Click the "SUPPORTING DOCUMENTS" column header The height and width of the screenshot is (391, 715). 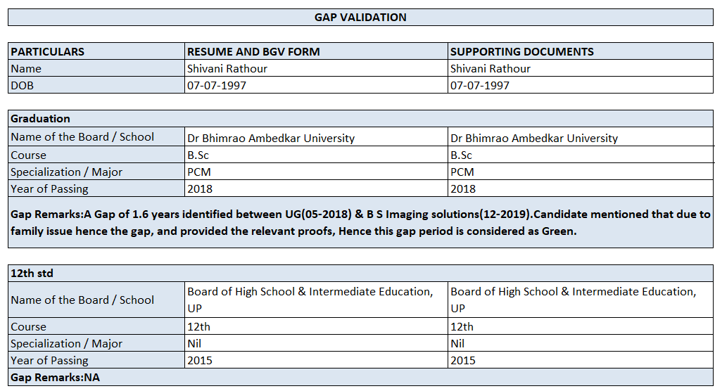tap(581, 51)
